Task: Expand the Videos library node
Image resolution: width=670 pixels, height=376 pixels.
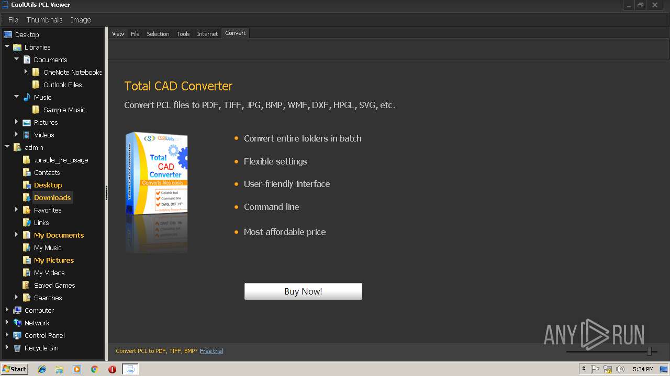Action: pyautogui.click(x=17, y=135)
